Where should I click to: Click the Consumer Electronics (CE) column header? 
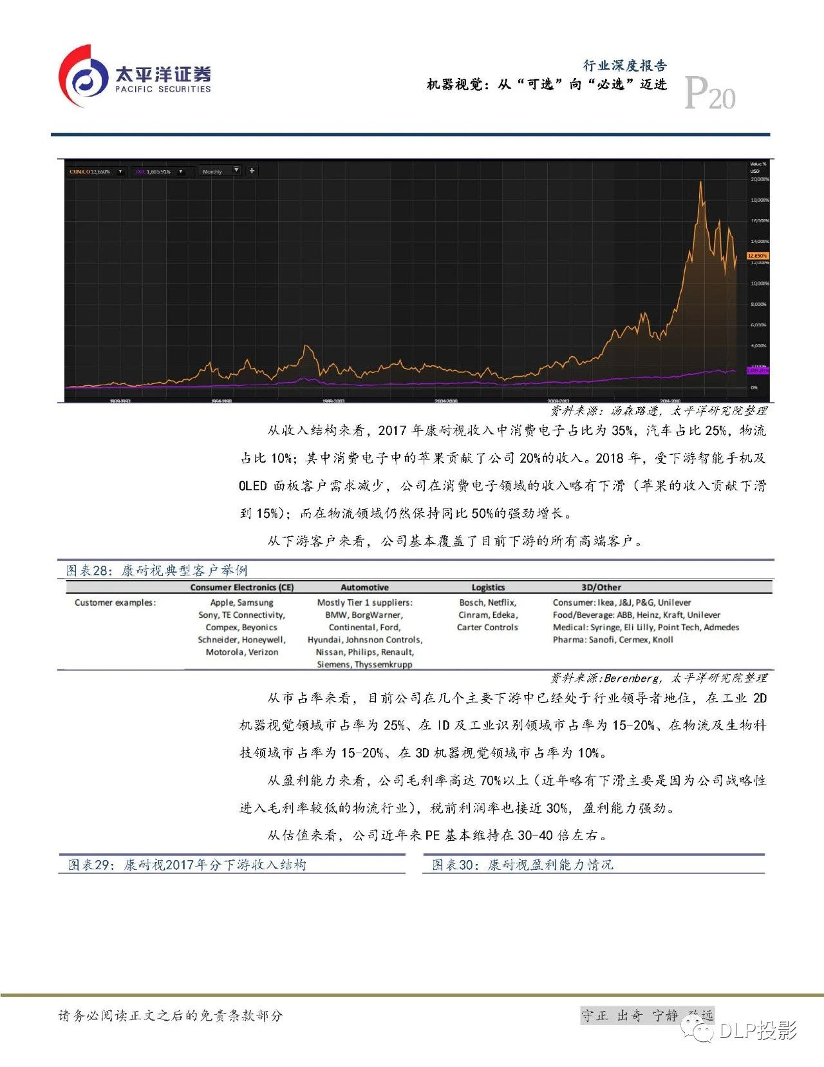(242, 588)
